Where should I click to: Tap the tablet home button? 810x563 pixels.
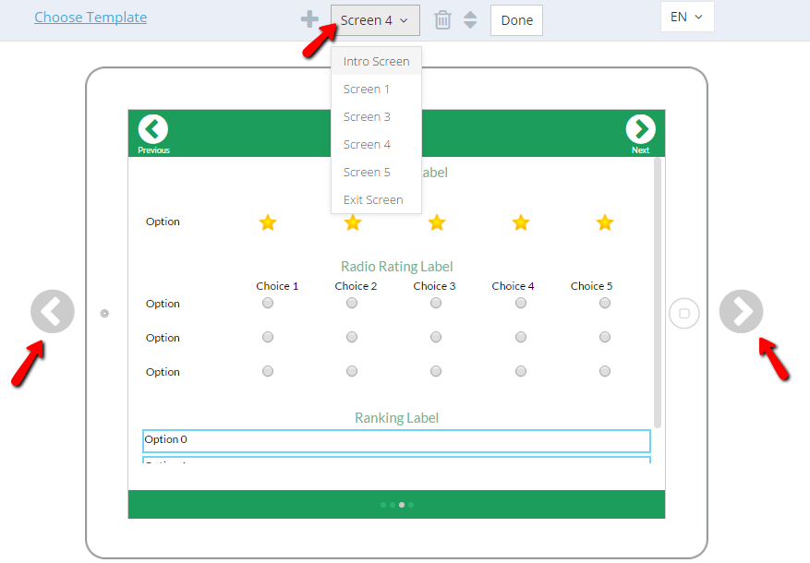point(684,313)
